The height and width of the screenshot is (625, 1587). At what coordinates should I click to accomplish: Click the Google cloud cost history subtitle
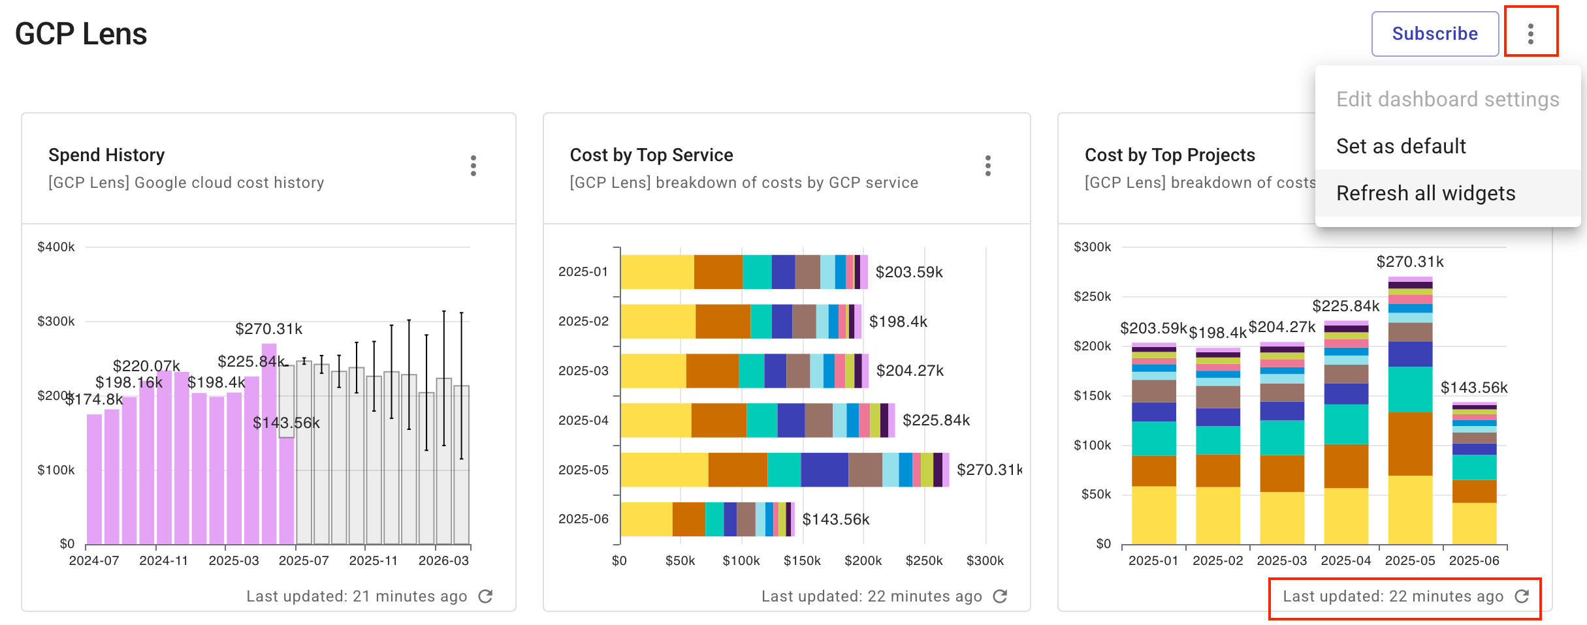coord(186,183)
